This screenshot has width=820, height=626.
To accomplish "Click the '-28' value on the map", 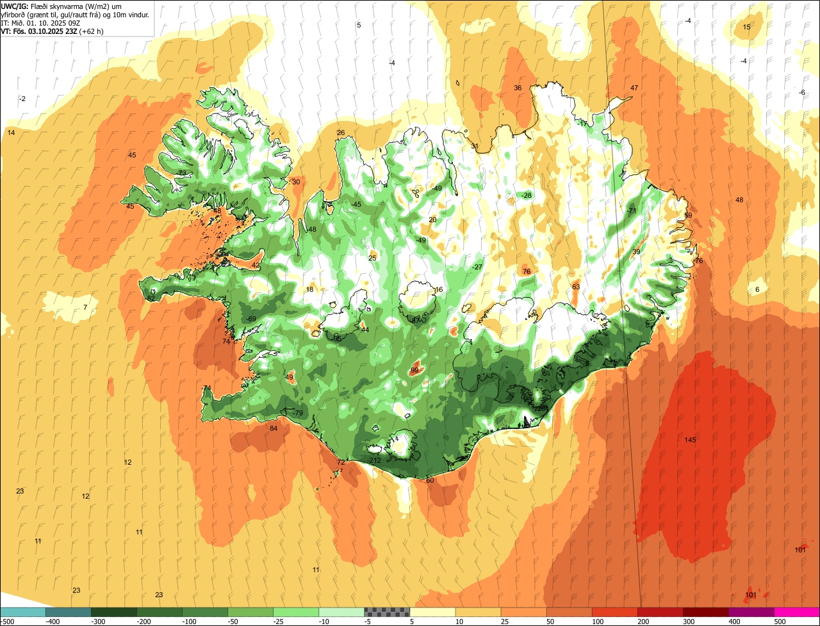I will [x=527, y=195].
